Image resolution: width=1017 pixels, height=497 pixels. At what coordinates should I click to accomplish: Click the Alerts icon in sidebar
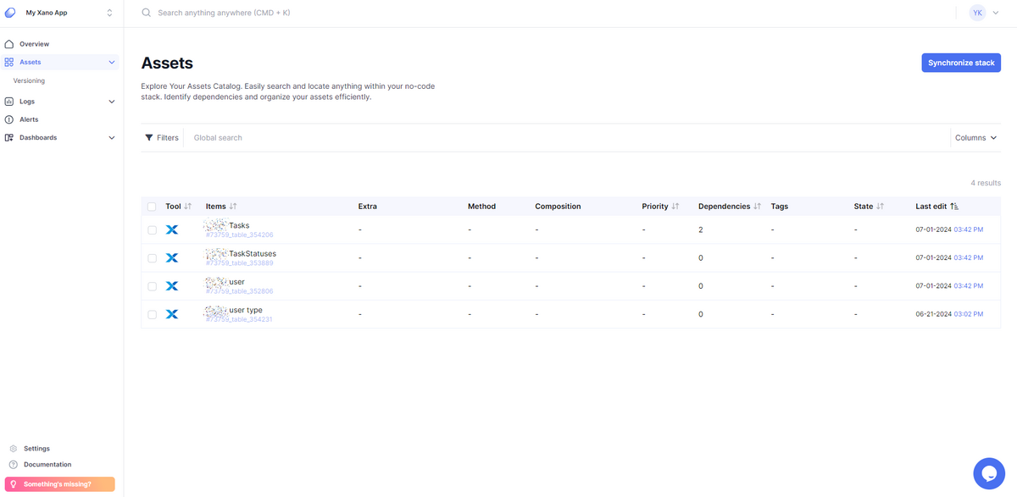[x=9, y=119]
